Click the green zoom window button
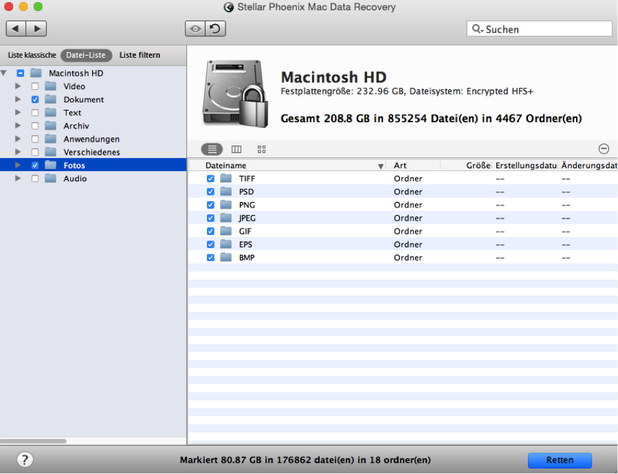Screen dimensions: 618x474 point(38,7)
